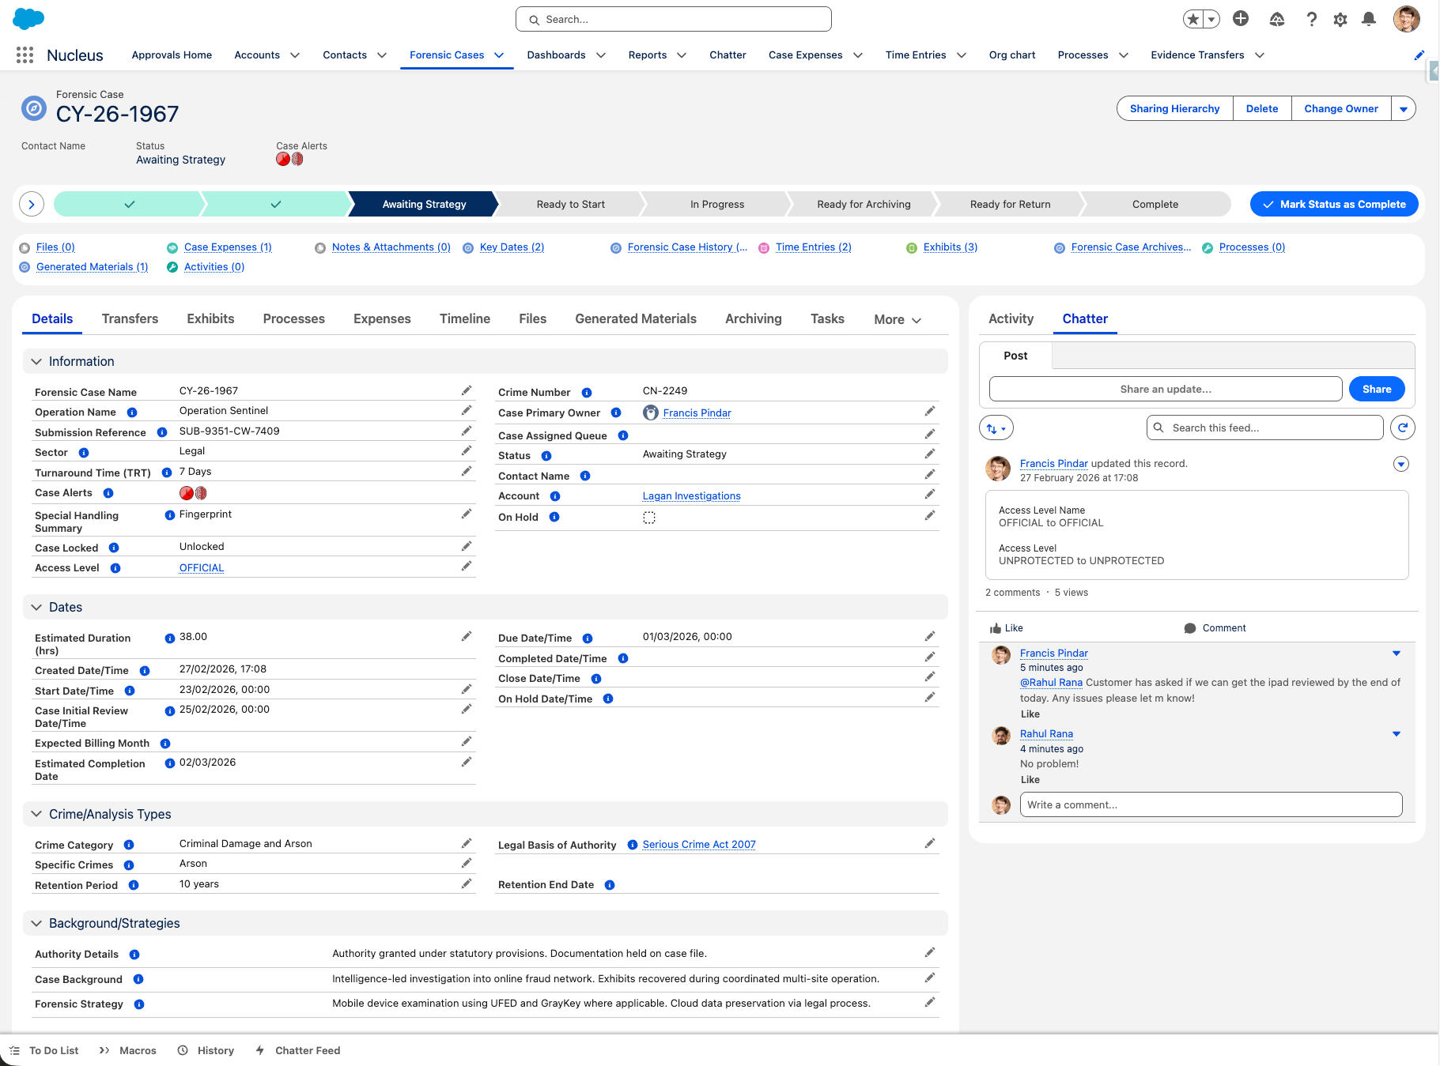Open the App Launcher grid icon
This screenshot has height=1066, width=1440.
click(x=25, y=55)
